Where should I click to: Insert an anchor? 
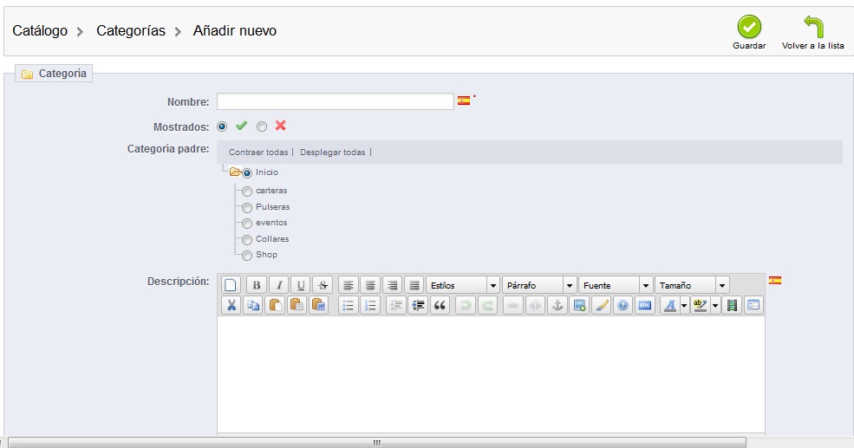(x=557, y=305)
